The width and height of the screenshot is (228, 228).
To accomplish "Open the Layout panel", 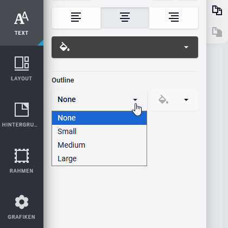I will pyautogui.click(x=22, y=68).
